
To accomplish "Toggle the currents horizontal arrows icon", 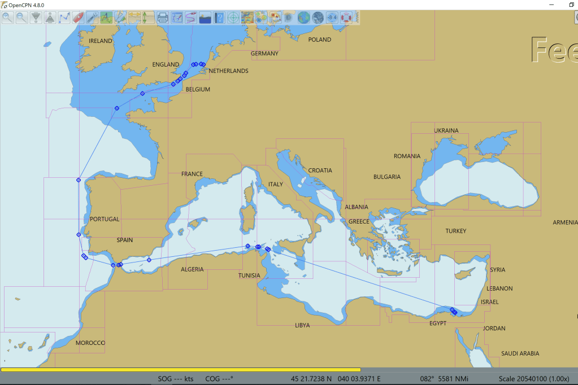I will tap(134, 17).
